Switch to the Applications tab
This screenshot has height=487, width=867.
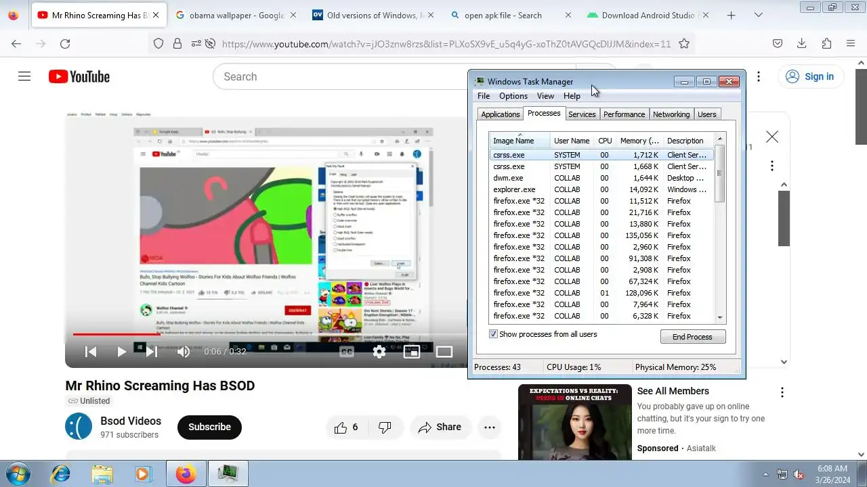pyautogui.click(x=501, y=114)
